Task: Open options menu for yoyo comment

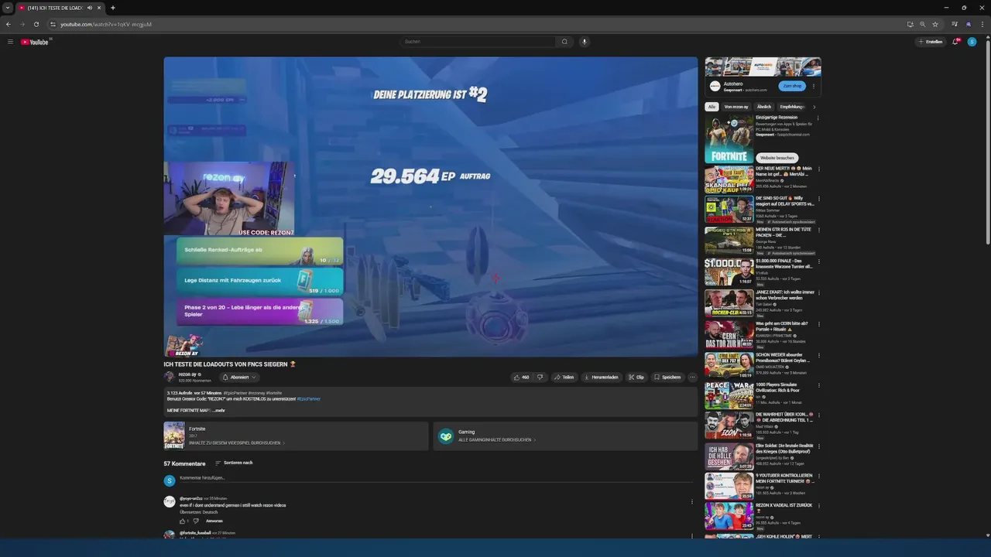Action: pos(692,502)
